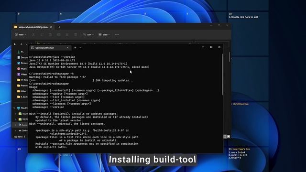Open a new terminal tab with plus
The height and width of the screenshot is (172, 306).
75,48
